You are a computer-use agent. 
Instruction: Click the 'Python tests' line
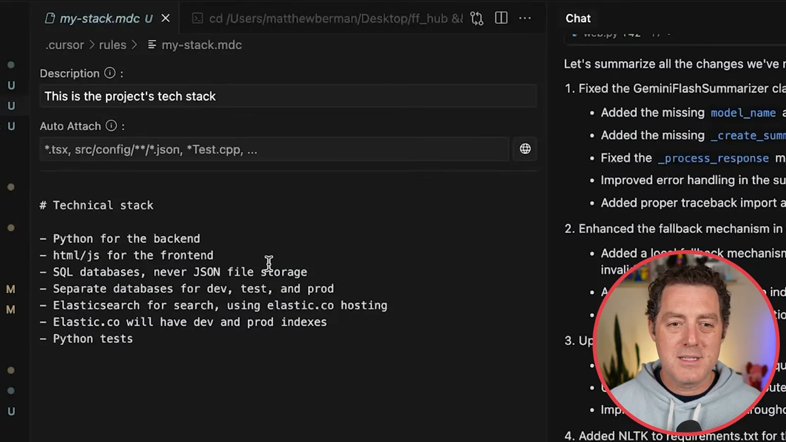86,339
